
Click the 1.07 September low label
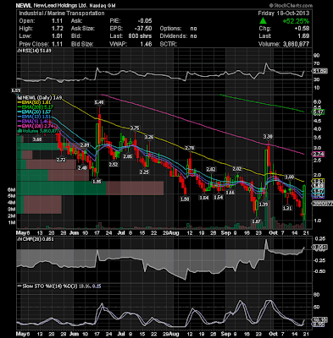click(256, 221)
